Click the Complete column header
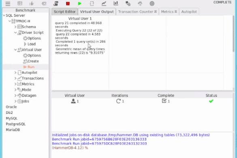This screenshot has width=237, height=158. click(166, 95)
